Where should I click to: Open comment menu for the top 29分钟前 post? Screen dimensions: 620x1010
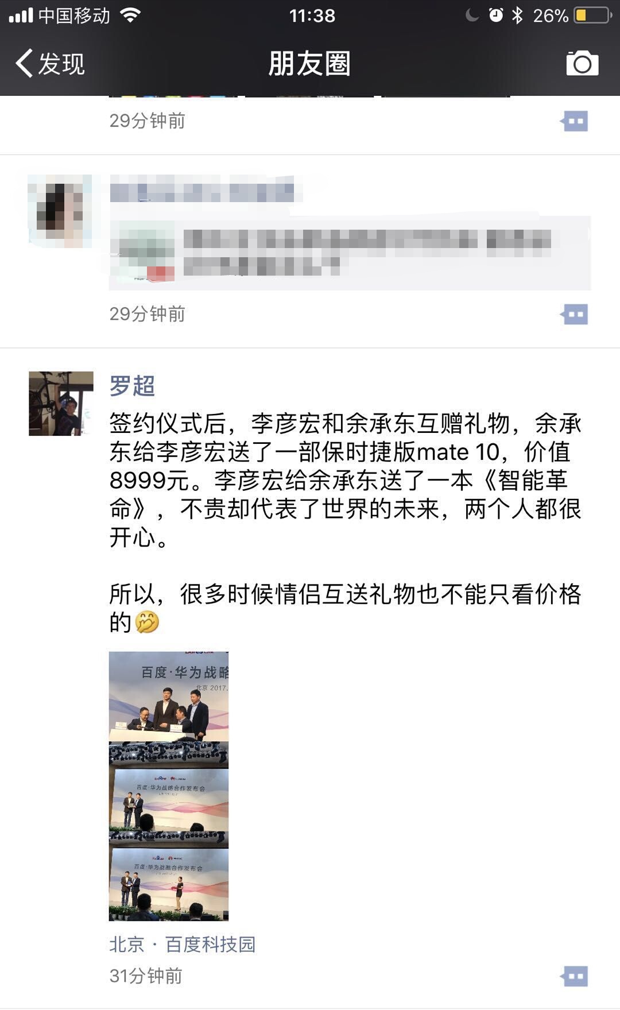tap(574, 121)
